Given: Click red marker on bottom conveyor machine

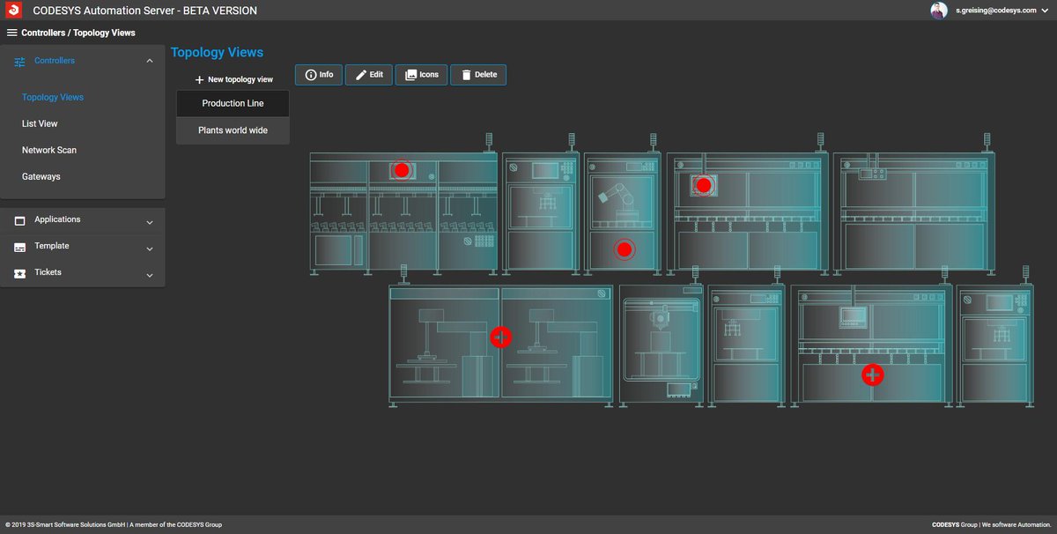Looking at the screenshot, I should 873,375.
